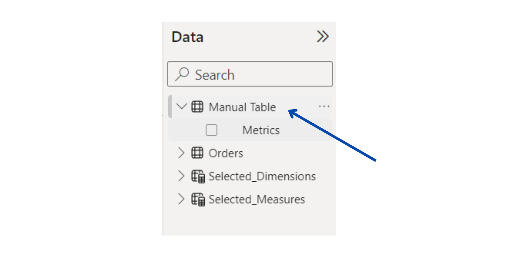
Task: Select the Orders table label
Action: [x=226, y=153]
